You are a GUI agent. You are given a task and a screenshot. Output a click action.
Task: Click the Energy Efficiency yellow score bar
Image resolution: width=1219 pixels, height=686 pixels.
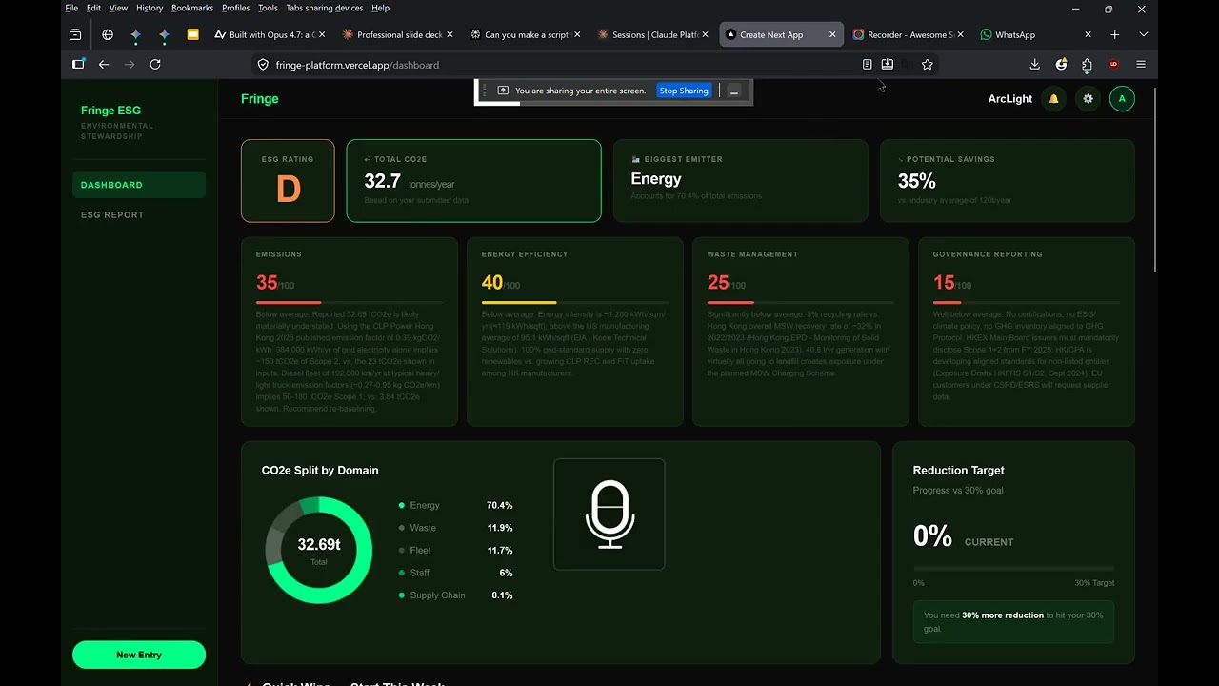[575, 303]
